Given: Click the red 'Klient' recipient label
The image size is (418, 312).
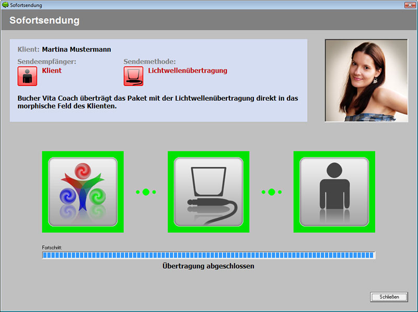Looking at the screenshot, I should click(52, 70).
